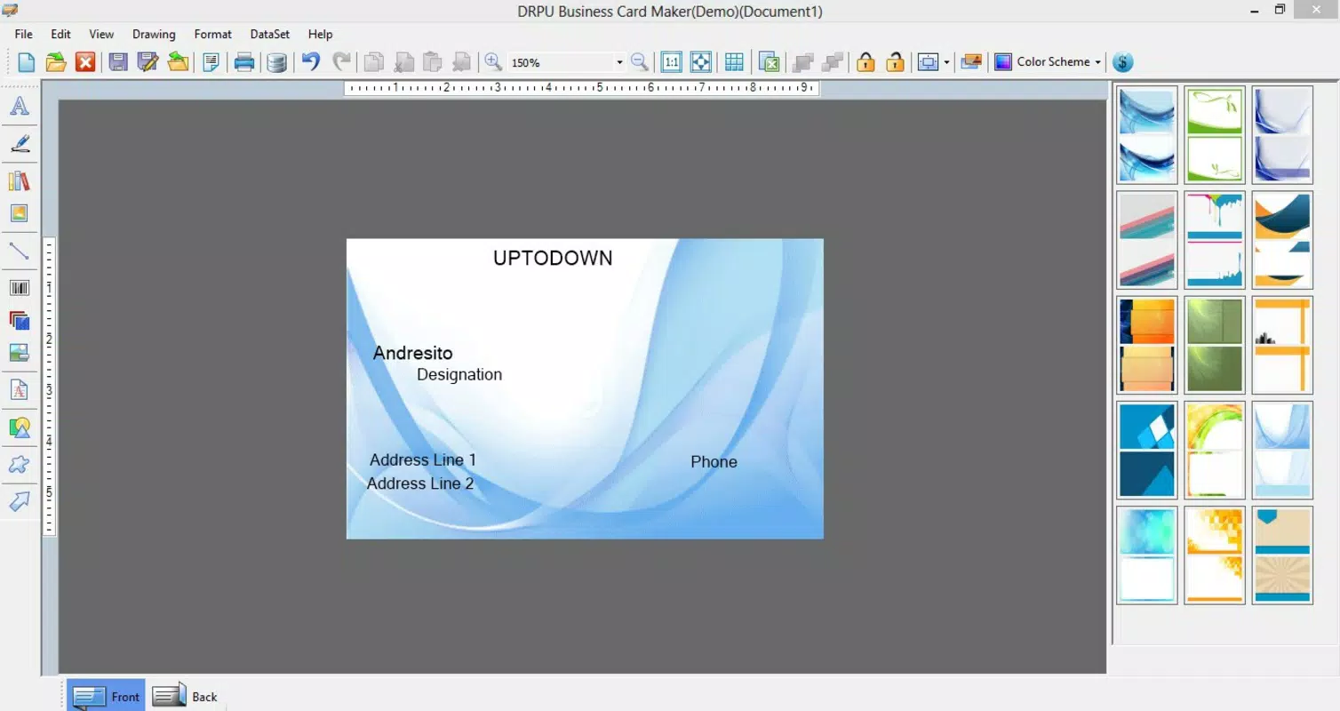Click the open padlock unlock icon
This screenshot has height=711, width=1340.
(x=896, y=62)
